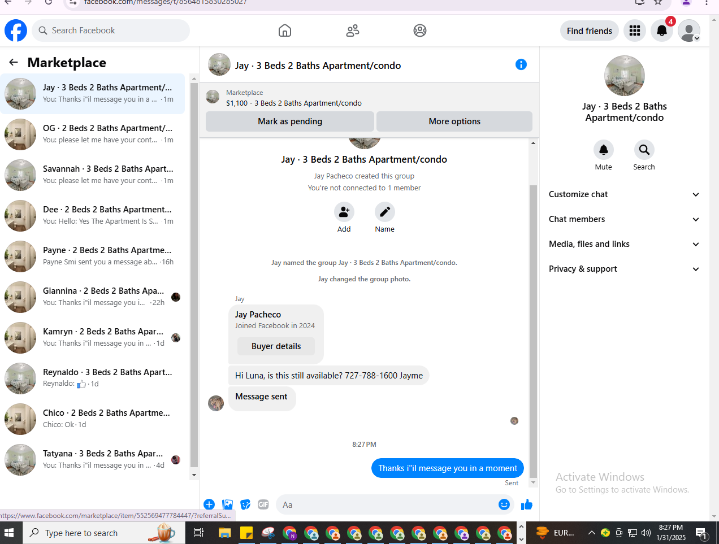Open Kamryn 2 Beds 2 Baths conversation

click(x=93, y=338)
